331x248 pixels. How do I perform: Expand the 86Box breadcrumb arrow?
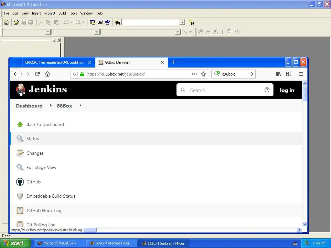(x=80, y=106)
